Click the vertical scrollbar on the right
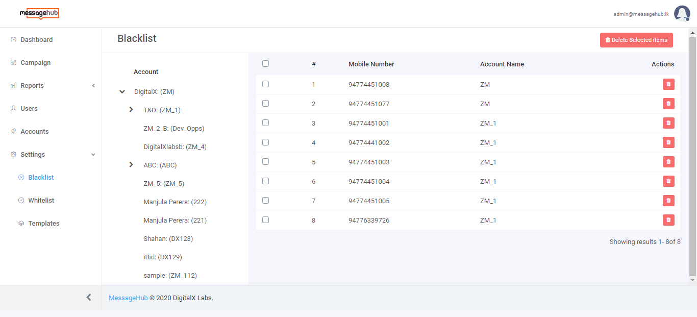 692,153
